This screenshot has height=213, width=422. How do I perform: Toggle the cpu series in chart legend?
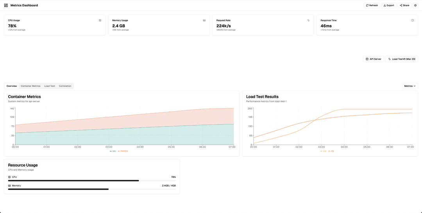tap(113, 151)
